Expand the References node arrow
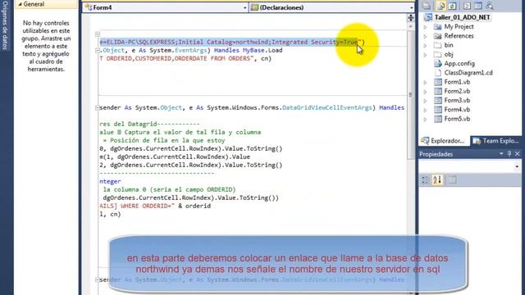Screen dimensions: 525x295 coord(425,36)
